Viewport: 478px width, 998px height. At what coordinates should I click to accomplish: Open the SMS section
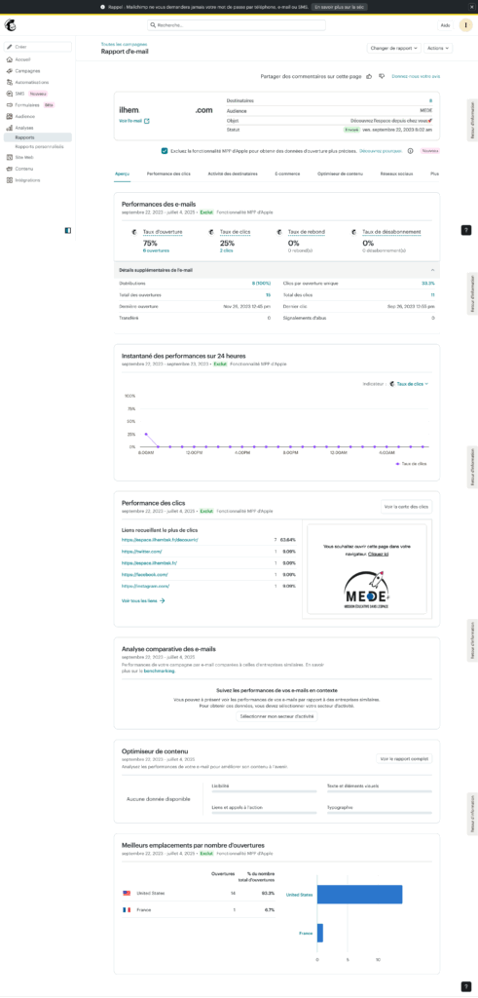(x=19, y=94)
